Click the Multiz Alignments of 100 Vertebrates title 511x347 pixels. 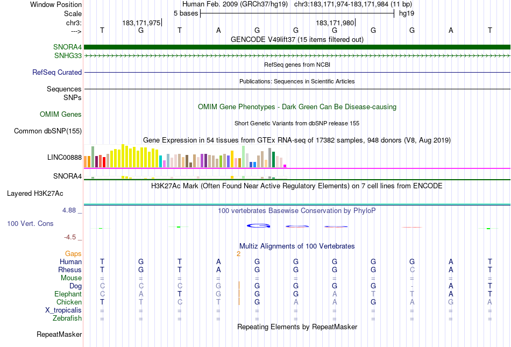tap(297, 246)
